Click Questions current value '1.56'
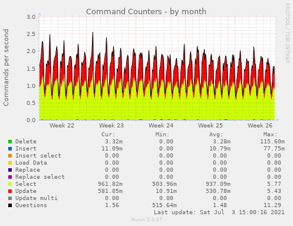Viewport: 293px width, 226px height. coord(112,205)
